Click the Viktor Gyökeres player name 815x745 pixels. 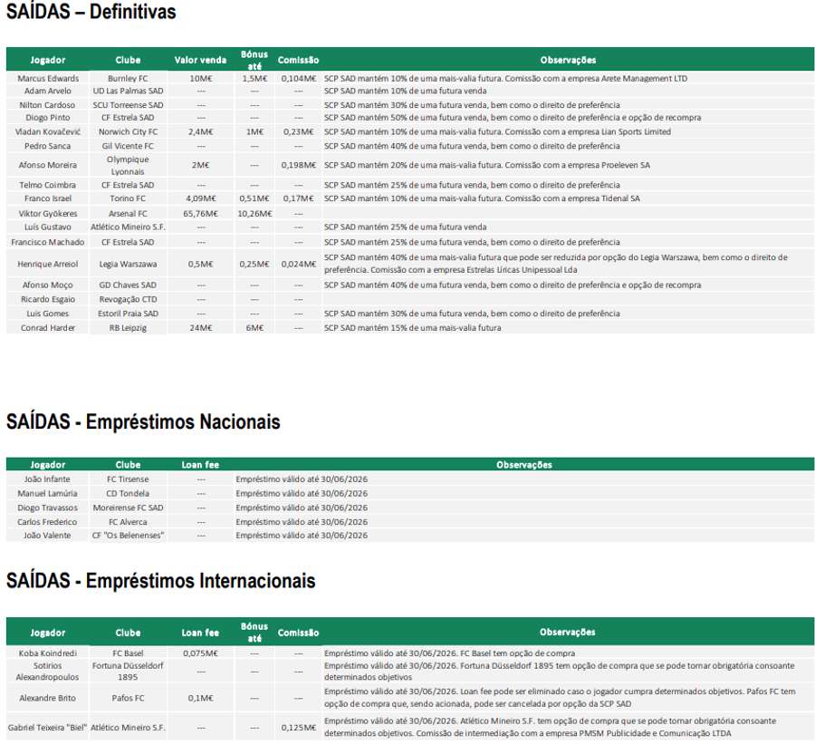pyautogui.click(x=48, y=213)
